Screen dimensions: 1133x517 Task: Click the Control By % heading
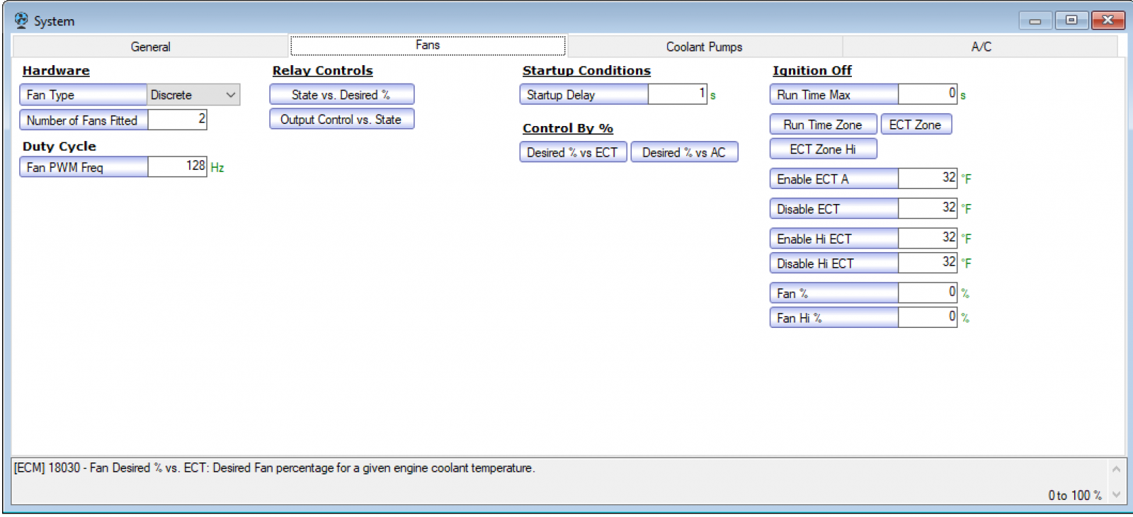point(568,128)
